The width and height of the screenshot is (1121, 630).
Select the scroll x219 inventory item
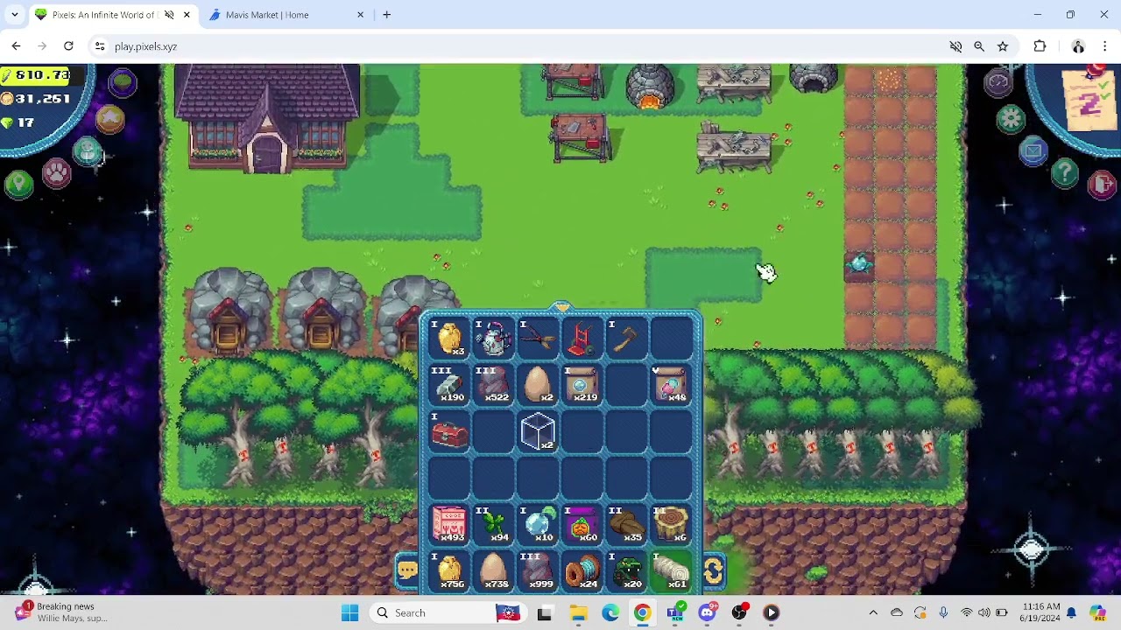tap(582, 384)
